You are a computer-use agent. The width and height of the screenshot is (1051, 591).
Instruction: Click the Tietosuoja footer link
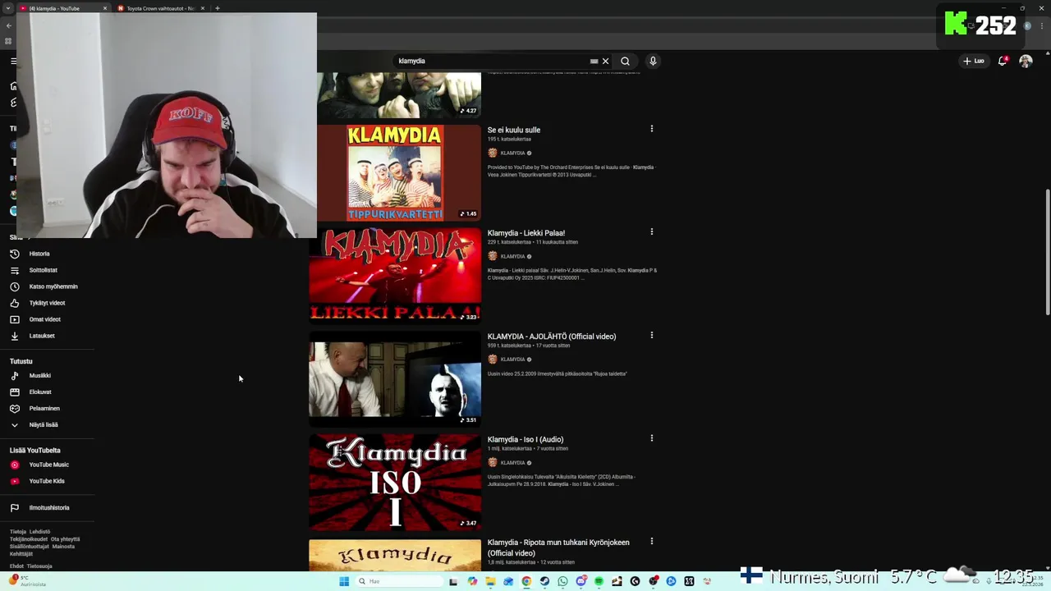pos(39,566)
